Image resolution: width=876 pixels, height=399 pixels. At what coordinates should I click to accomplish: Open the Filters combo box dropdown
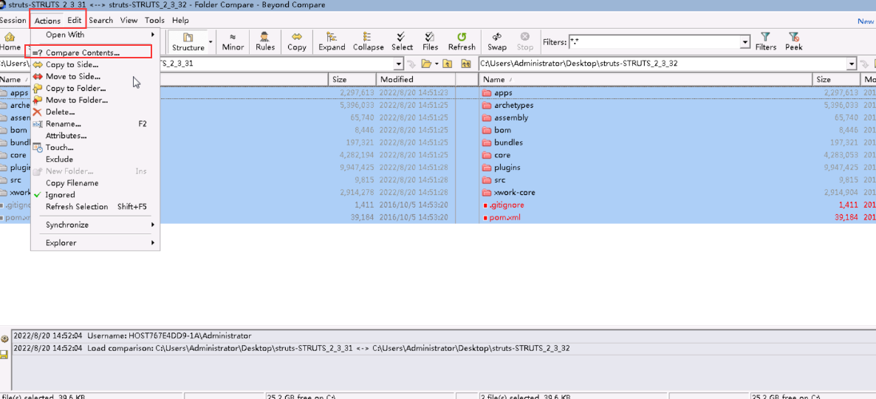click(745, 42)
